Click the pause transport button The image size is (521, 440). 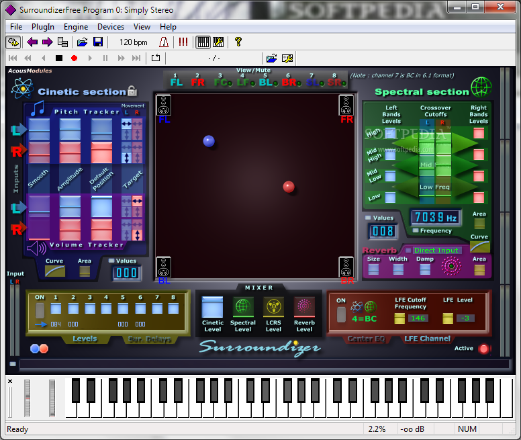tap(105, 58)
